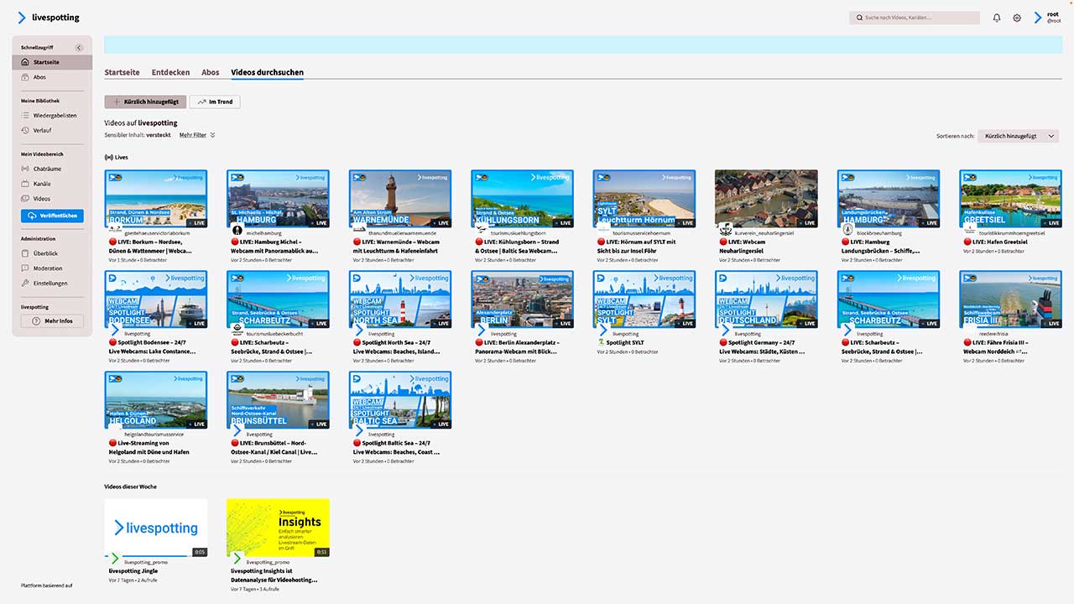Image resolution: width=1074 pixels, height=604 pixels.
Task: Open Einstellungen under Administration
Action: point(50,284)
